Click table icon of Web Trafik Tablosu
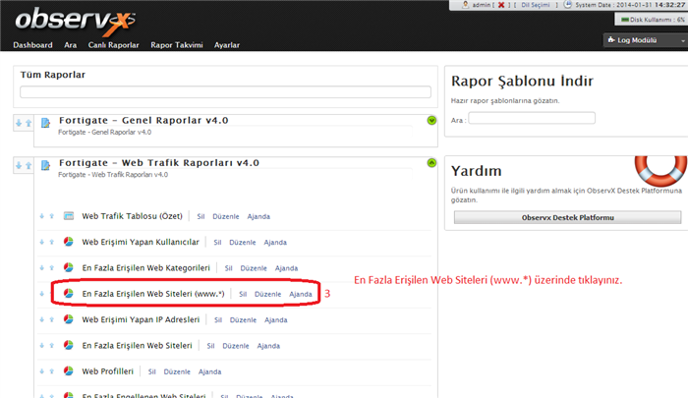Screen dimensions: 688x398 point(69,216)
